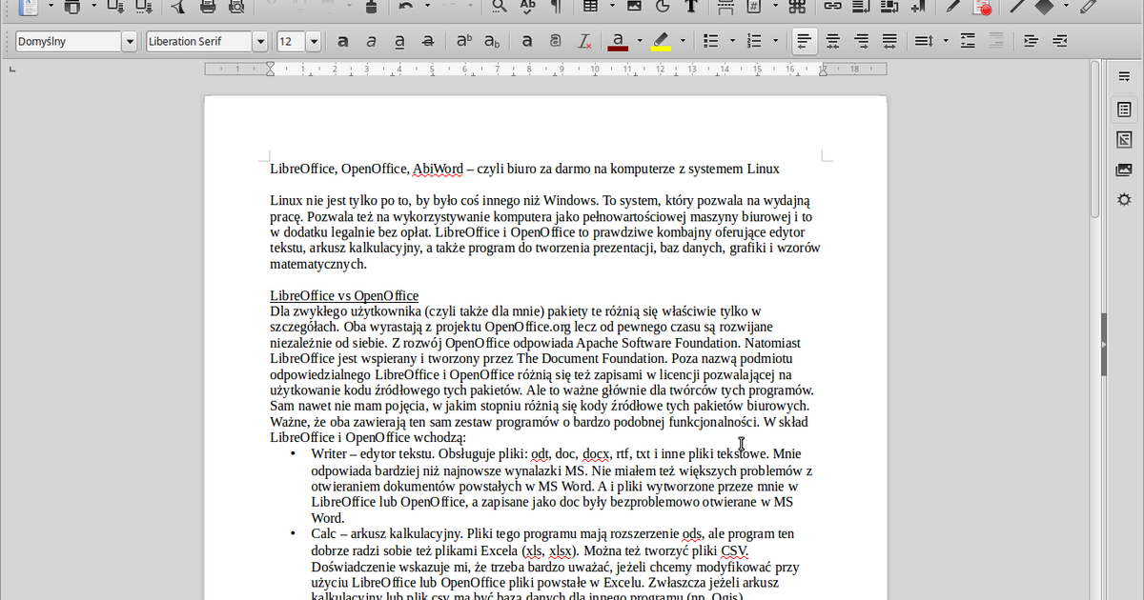This screenshot has height=600, width=1144.
Task: Open line spacing options
Action: tap(923, 42)
